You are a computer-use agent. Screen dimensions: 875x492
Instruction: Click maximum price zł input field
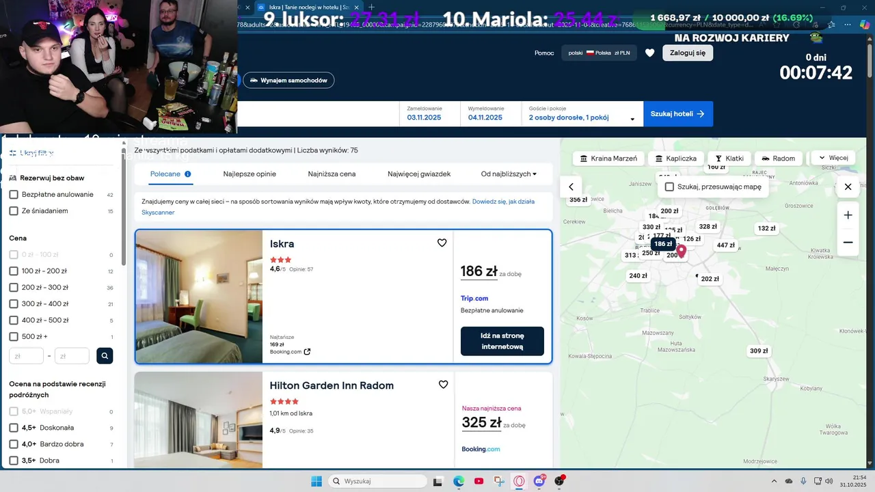tap(72, 356)
